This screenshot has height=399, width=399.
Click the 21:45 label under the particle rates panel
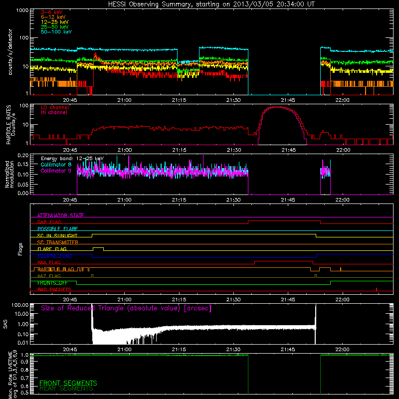pos(289,150)
